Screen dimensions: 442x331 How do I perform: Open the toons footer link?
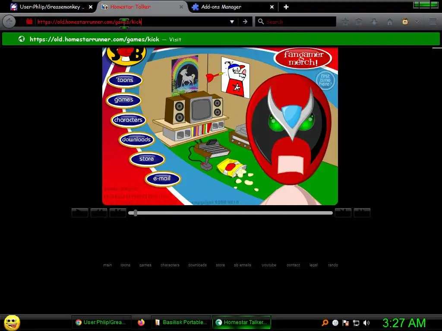[126, 265]
